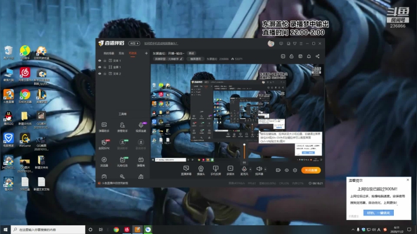This screenshot has width=417, height=234.
Task: Toggle the lock on layer 文本 1
Action: 105,61
